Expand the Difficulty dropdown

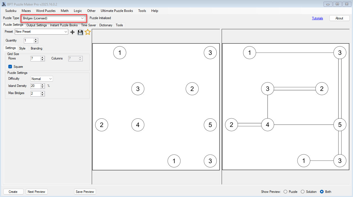coord(51,79)
